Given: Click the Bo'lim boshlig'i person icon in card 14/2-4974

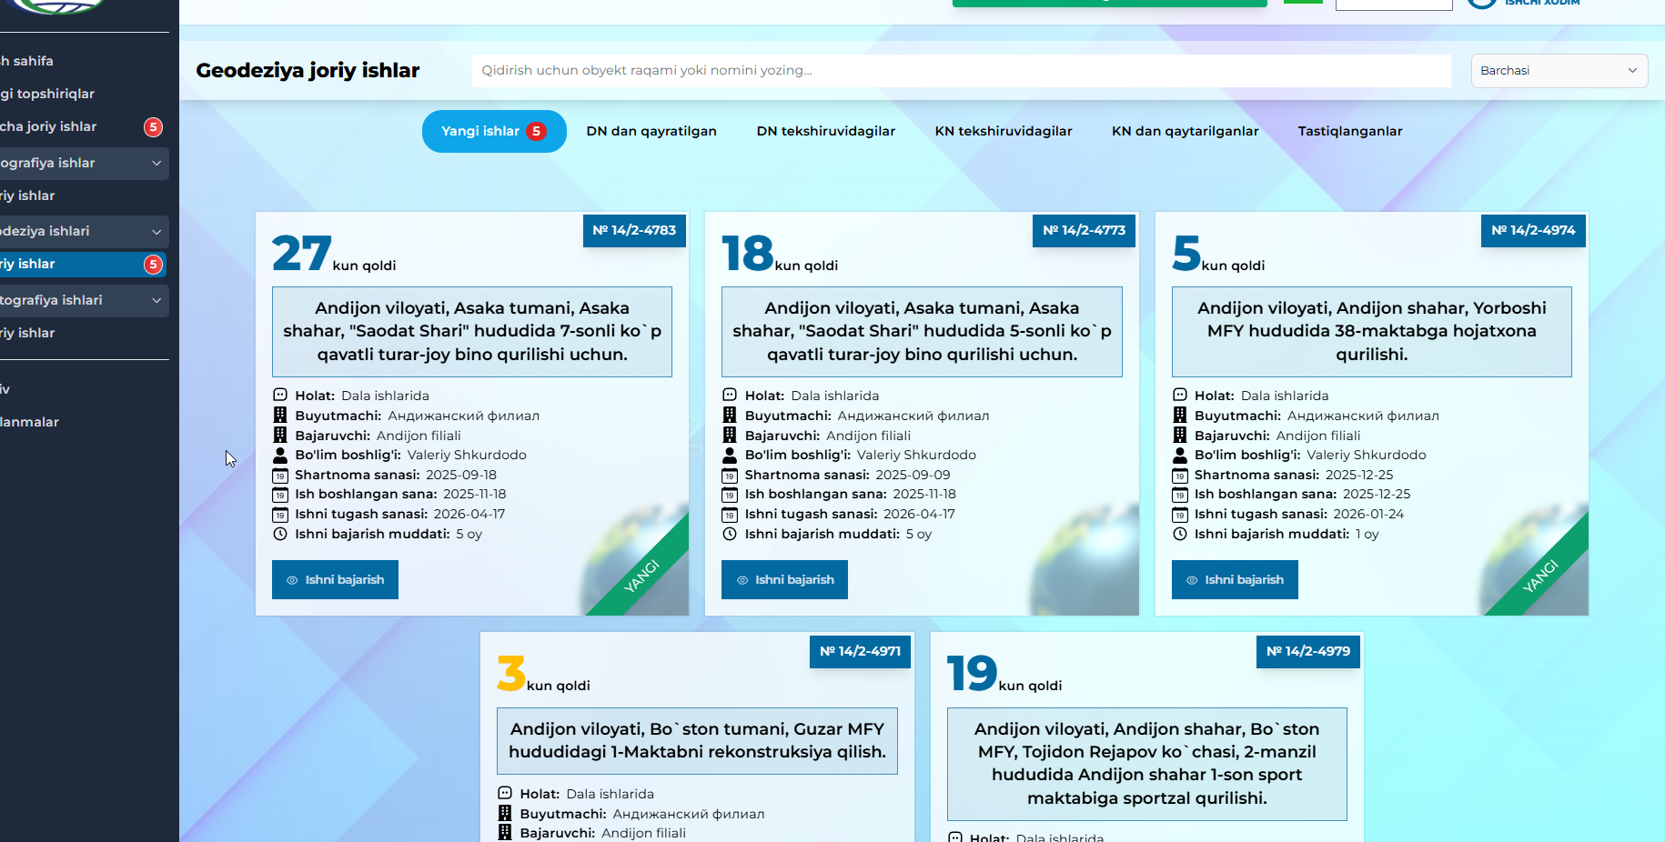Looking at the screenshot, I should click(x=1180, y=455).
